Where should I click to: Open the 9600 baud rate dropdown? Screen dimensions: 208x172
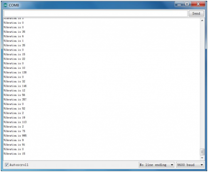190,165
